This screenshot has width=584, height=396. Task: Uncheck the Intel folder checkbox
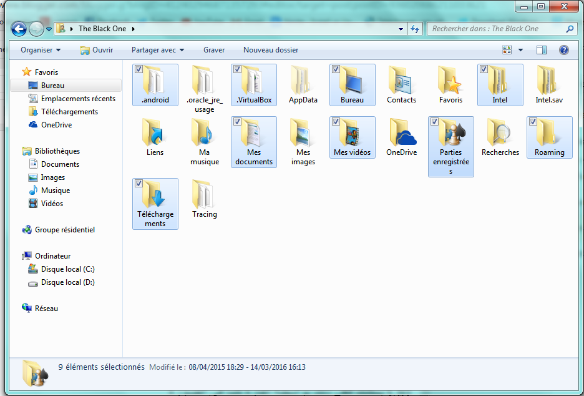484,69
